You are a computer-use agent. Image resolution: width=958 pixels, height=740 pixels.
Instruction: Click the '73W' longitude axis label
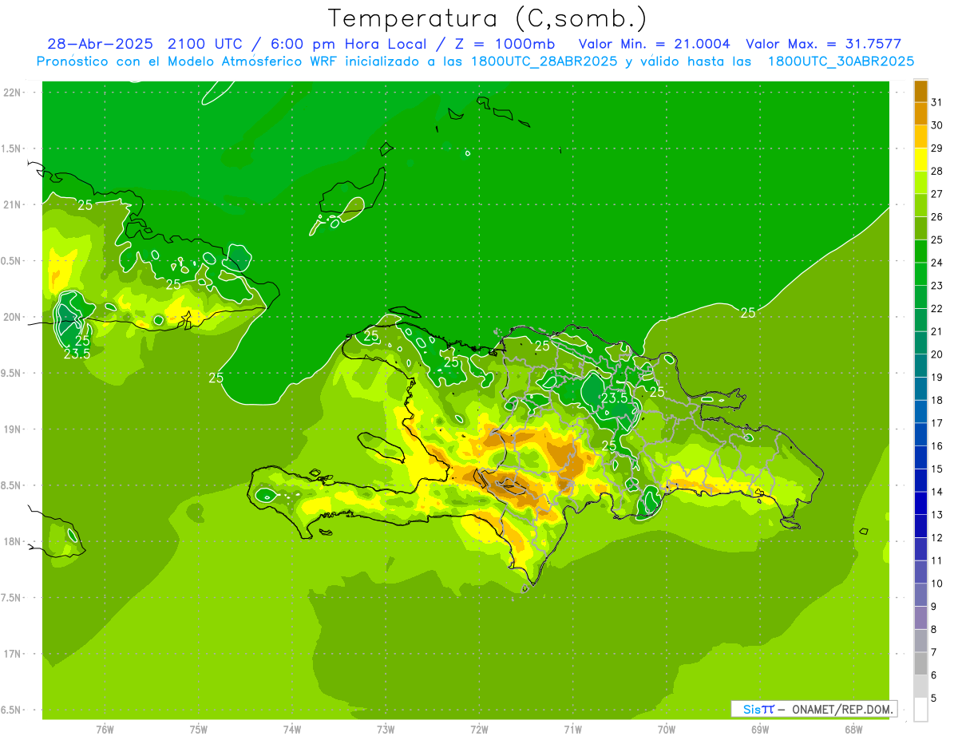386,729
